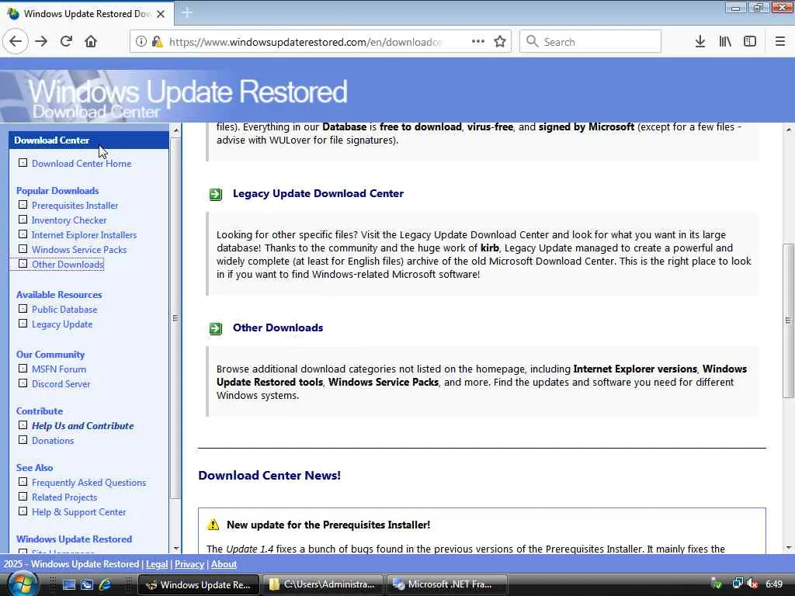Toggle the Firefox sidebar view

coord(750,42)
